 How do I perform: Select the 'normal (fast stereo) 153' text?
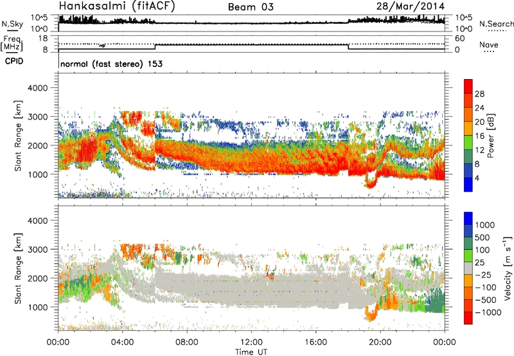coord(111,64)
